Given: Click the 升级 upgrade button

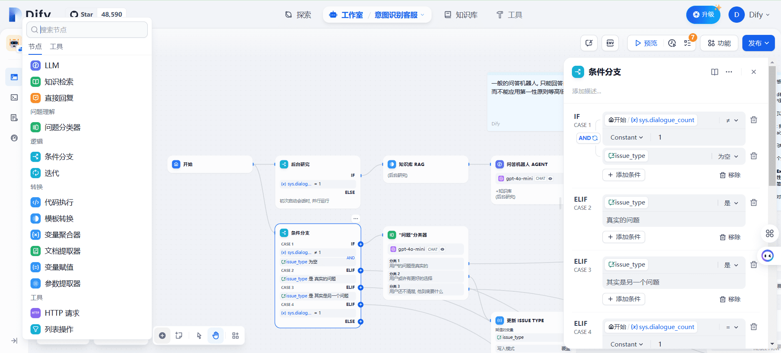Looking at the screenshot, I should (703, 15).
